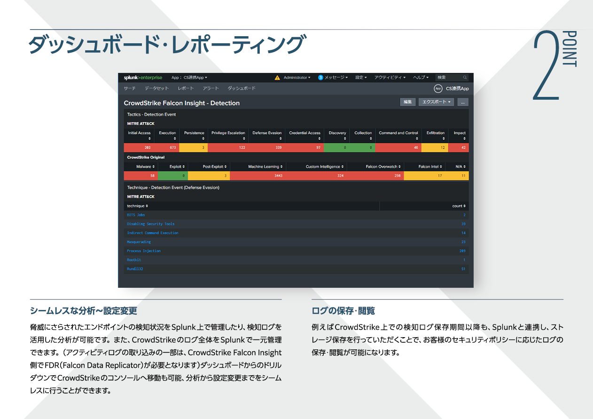Click the round App icon beside CS連携App
The image size is (593, 419).
pyautogui.click(x=438, y=88)
